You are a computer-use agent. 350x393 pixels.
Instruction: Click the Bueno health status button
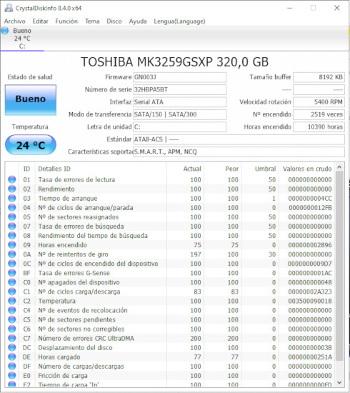coord(31,100)
